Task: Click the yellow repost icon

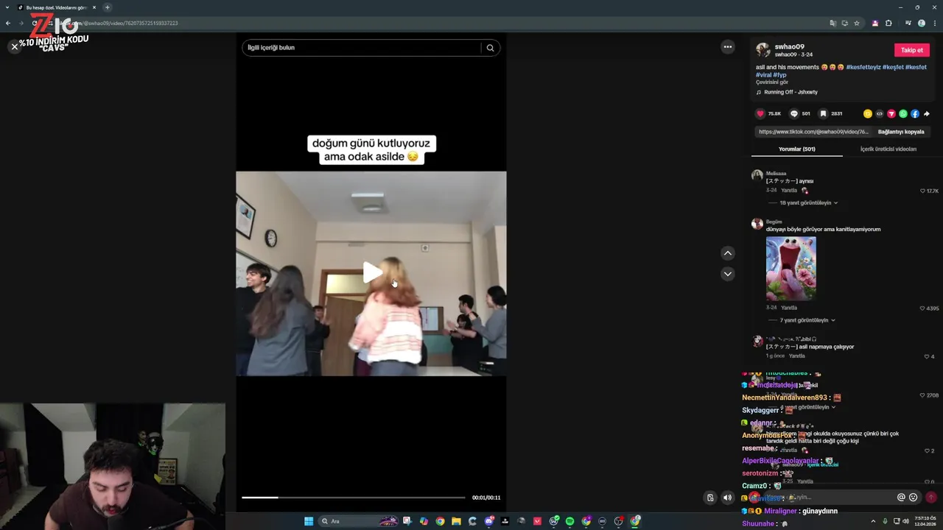Action: click(868, 114)
